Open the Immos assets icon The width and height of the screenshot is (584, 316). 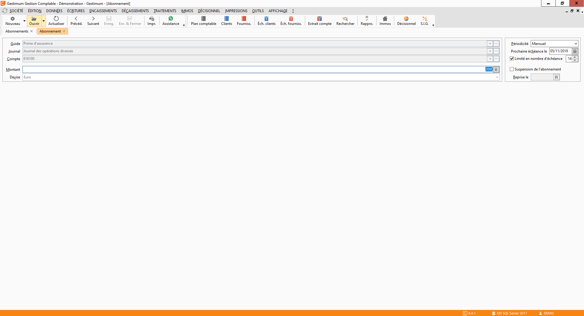click(385, 19)
